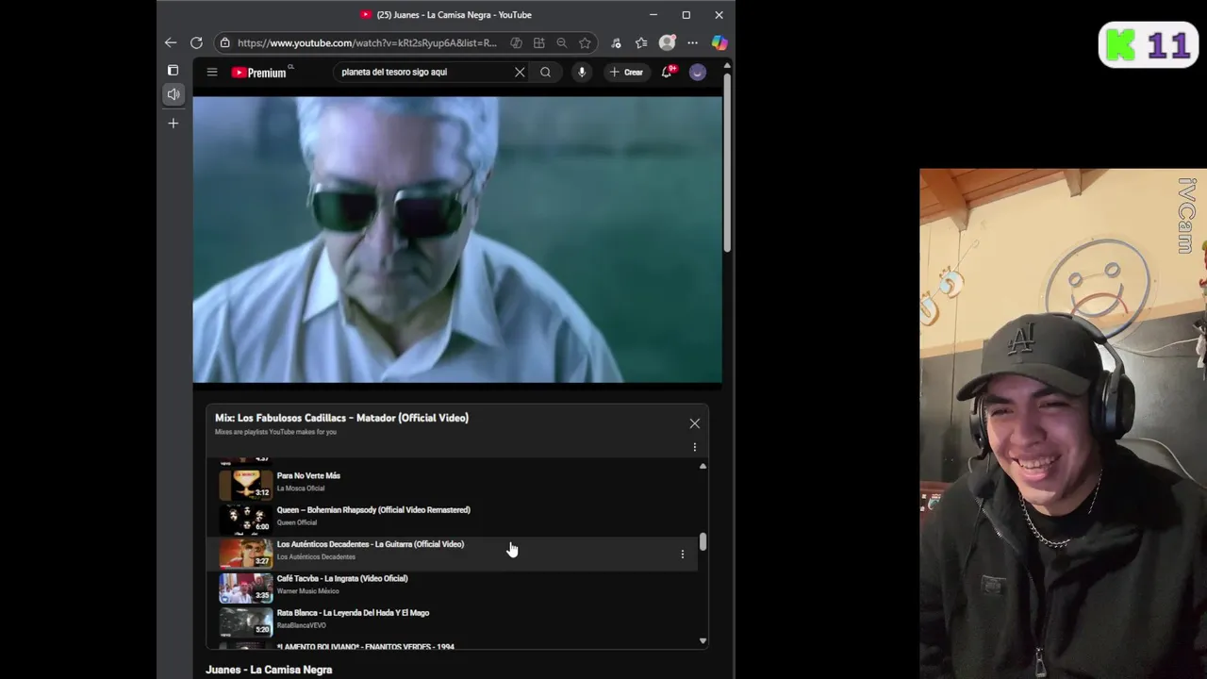The image size is (1207, 679).
Task: Open the Crear button
Action: coord(626,72)
